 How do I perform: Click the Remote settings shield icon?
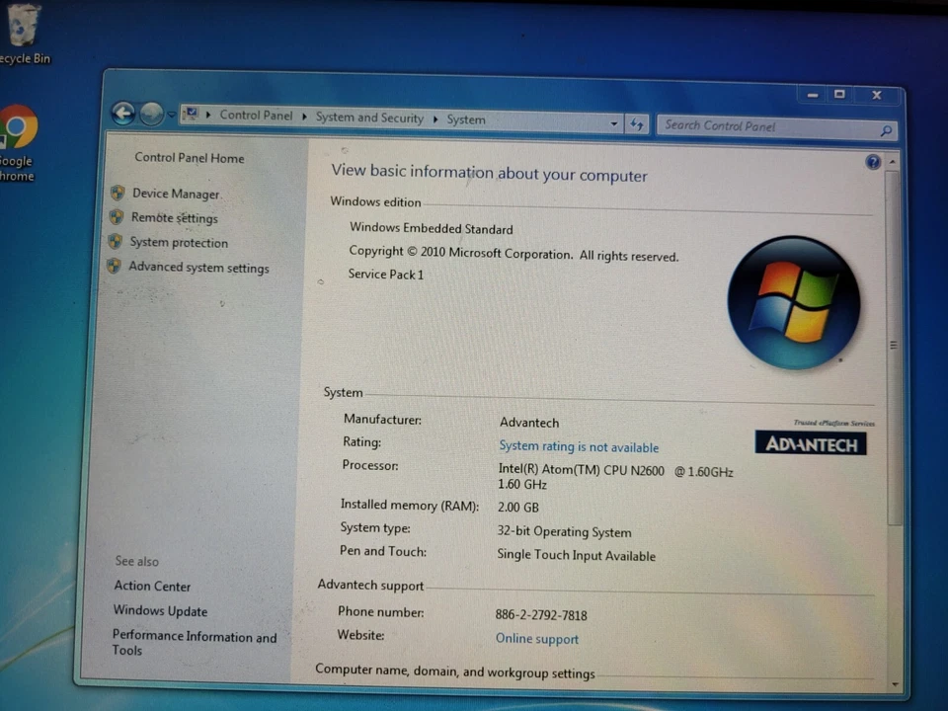click(x=118, y=217)
